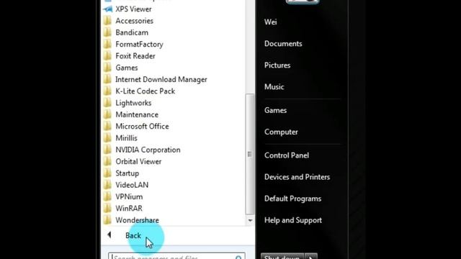Expand the VPNium folder label
Screen dimensions: 461x259
129,196
